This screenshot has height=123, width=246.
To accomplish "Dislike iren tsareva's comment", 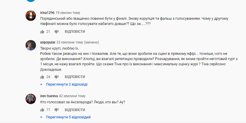I will [x=57, y=110].
